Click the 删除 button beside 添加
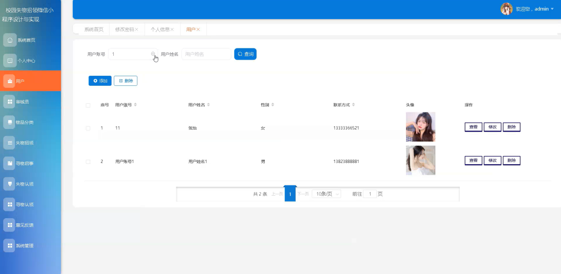This screenshot has height=274, width=561. (x=125, y=81)
